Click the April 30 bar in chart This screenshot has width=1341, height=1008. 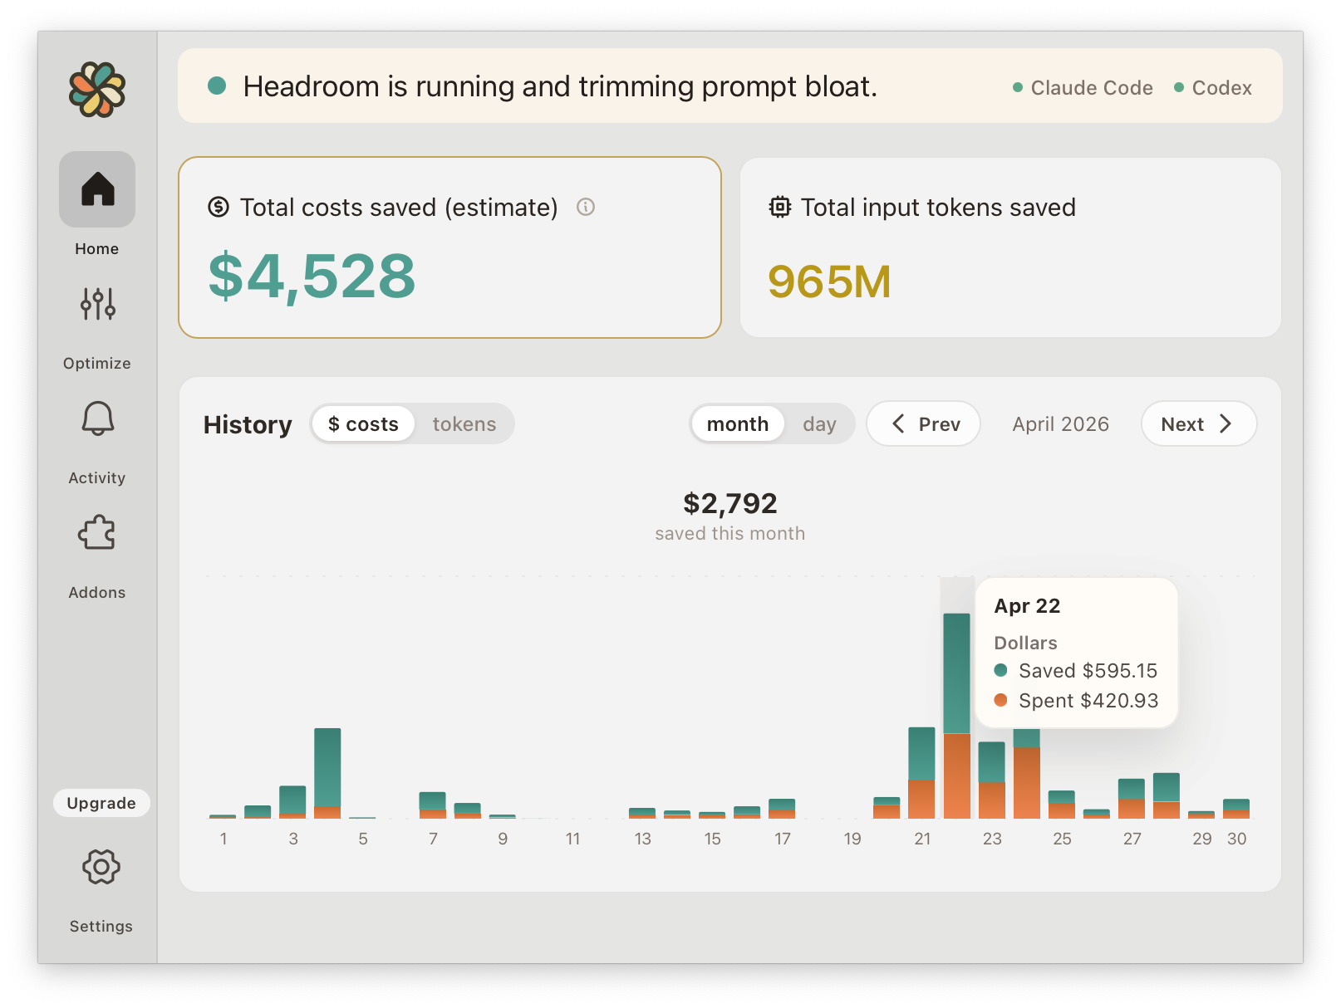click(x=1236, y=809)
